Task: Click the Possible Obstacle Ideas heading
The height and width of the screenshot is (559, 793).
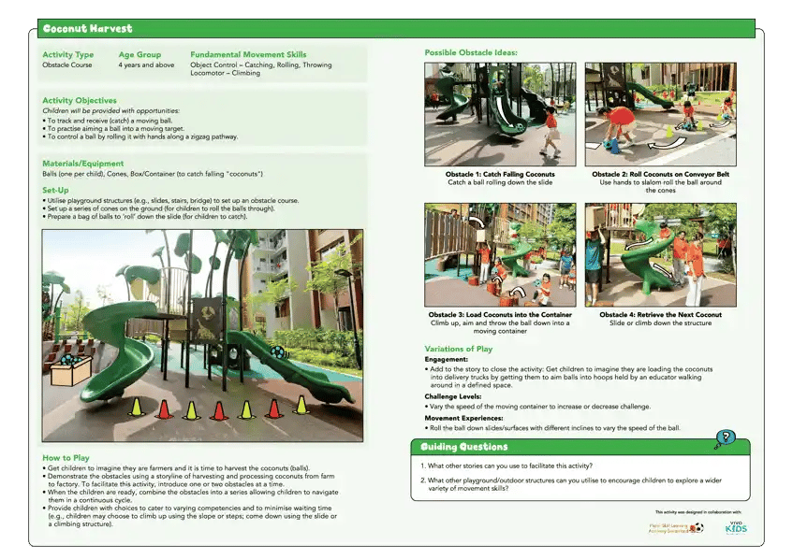Action: click(x=473, y=52)
